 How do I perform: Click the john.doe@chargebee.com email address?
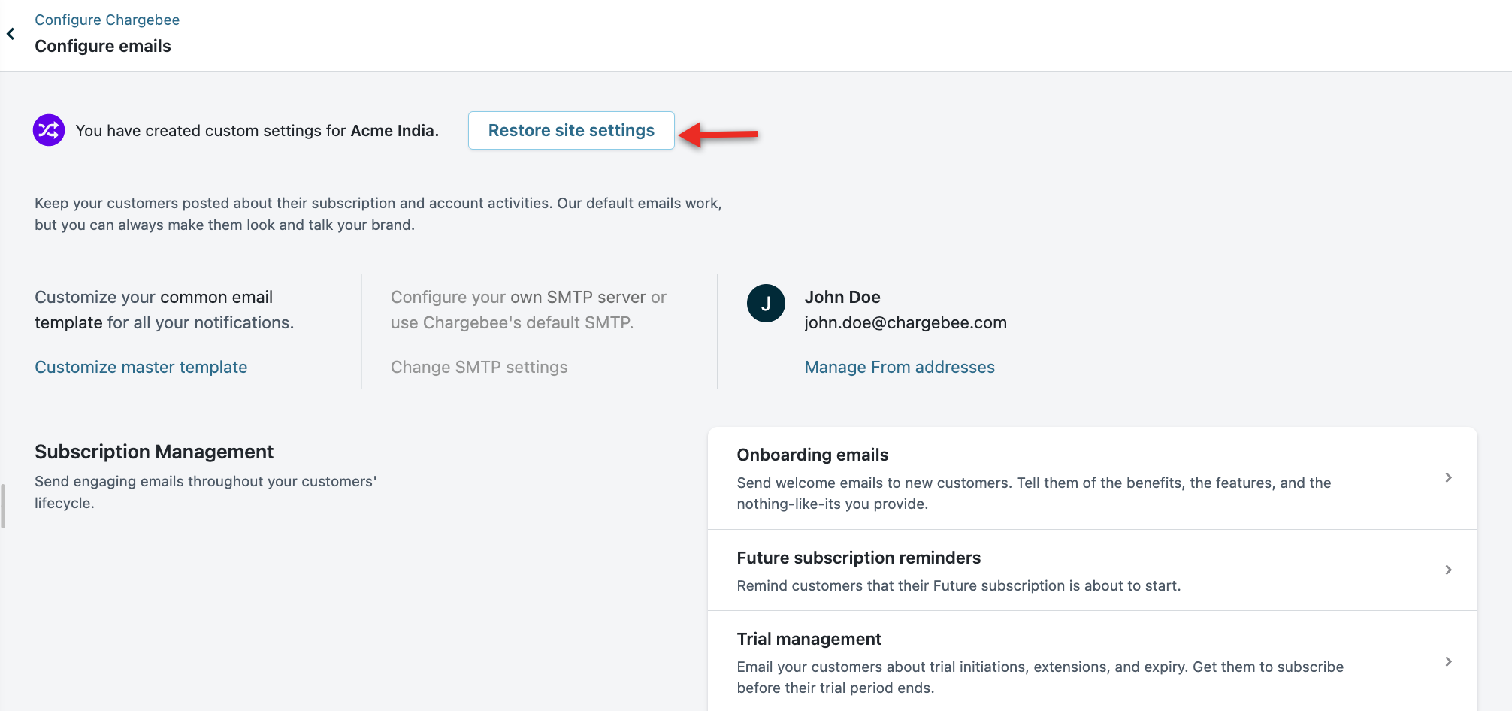point(905,322)
